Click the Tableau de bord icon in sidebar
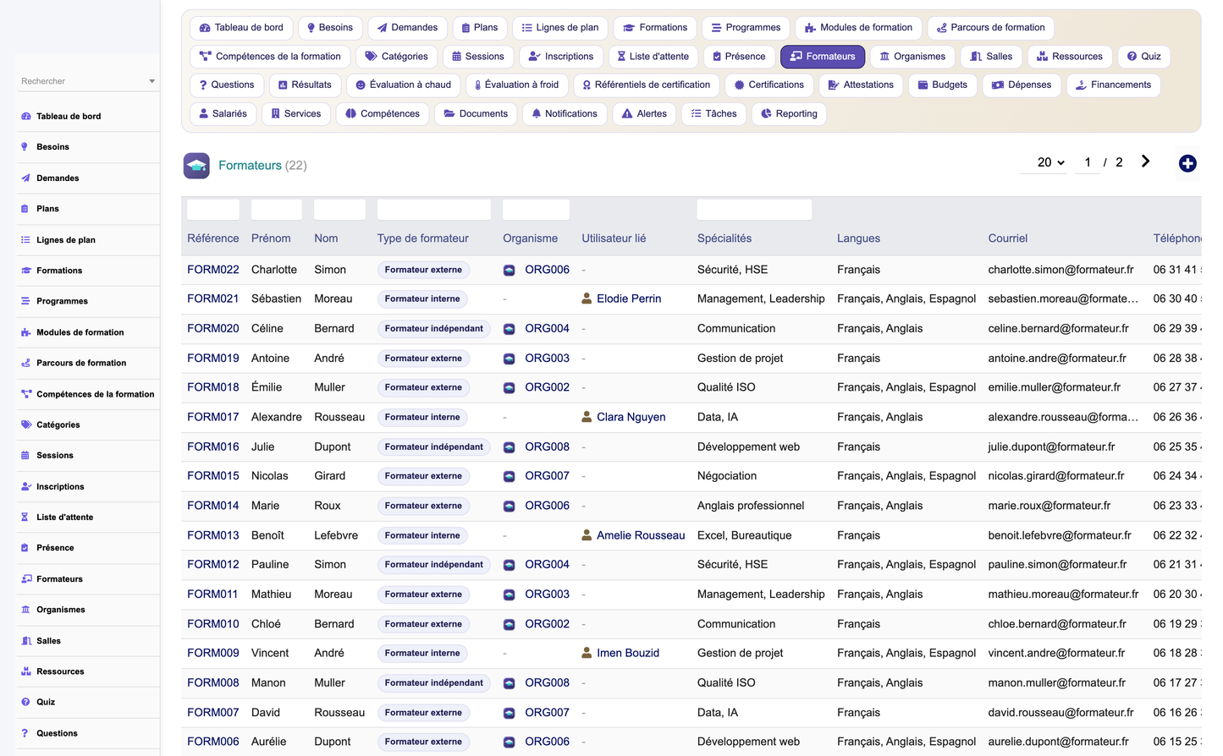 click(25, 117)
